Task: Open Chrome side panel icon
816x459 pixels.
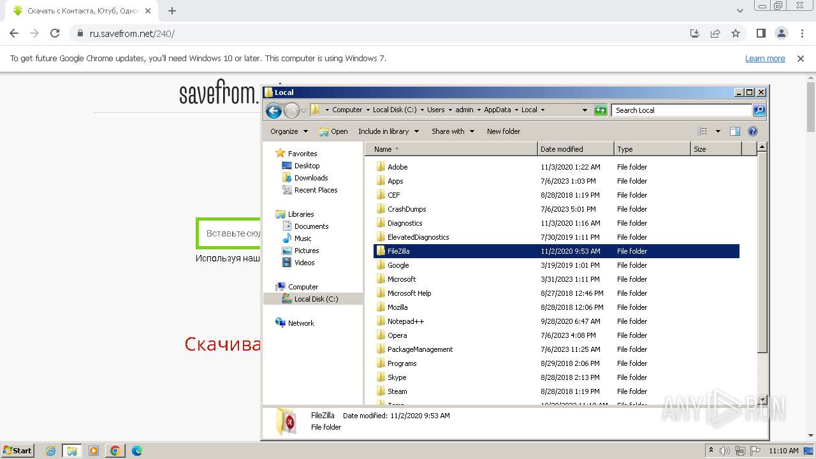Action: [761, 33]
